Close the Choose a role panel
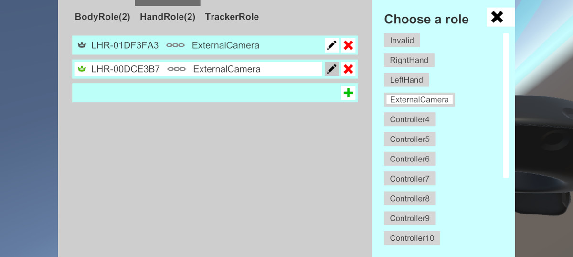The width and height of the screenshot is (573, 257). coord(497,17)
